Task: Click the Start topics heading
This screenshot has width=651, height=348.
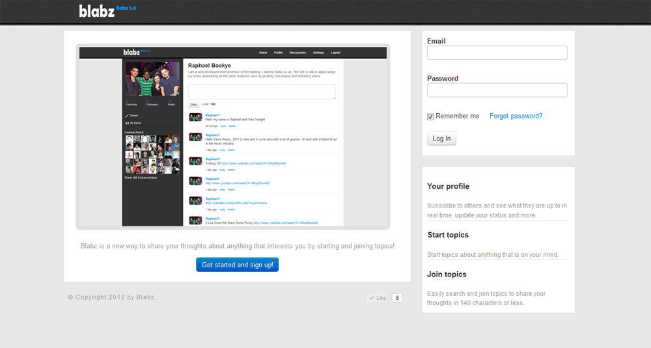Action: click(448, 235)
